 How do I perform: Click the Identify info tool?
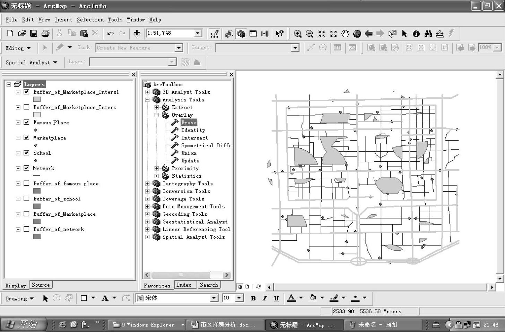pos(416,34)
